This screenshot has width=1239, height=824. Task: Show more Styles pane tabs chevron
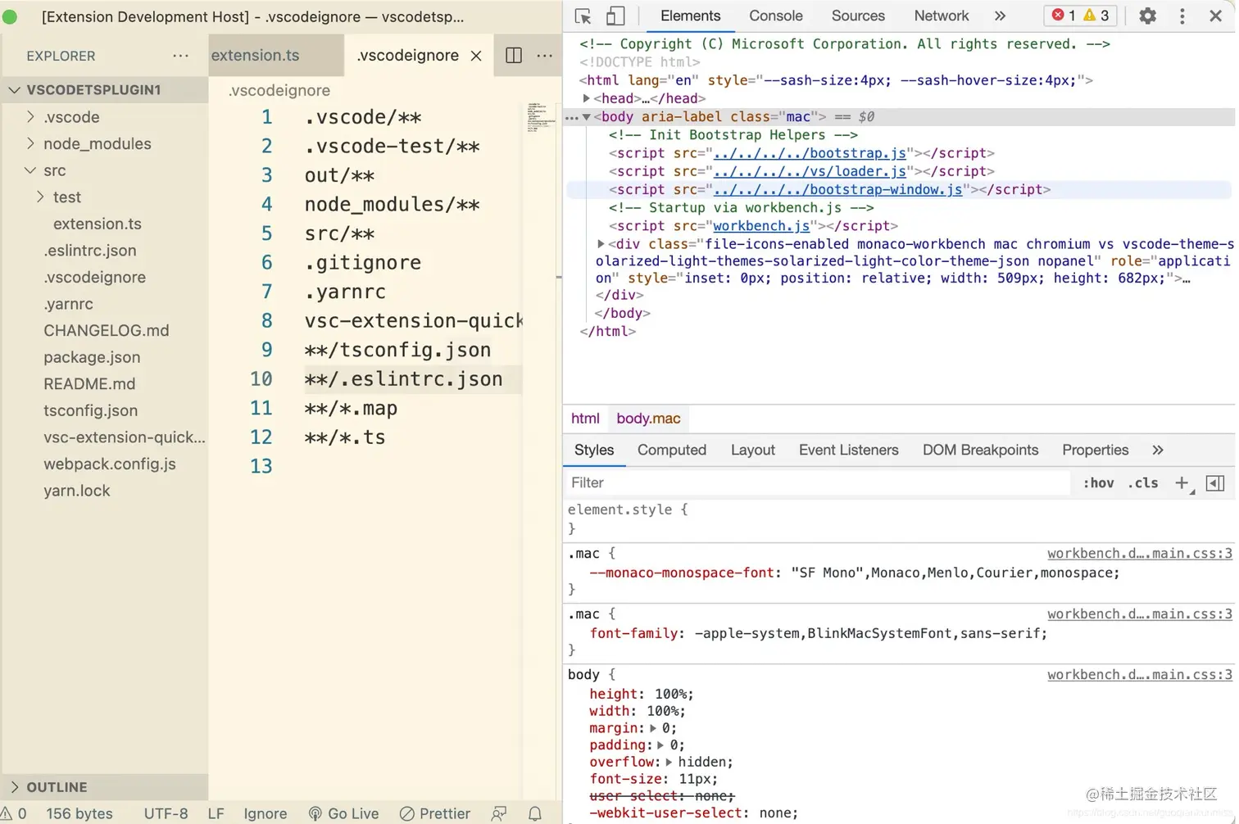[x=1157, y=450]
